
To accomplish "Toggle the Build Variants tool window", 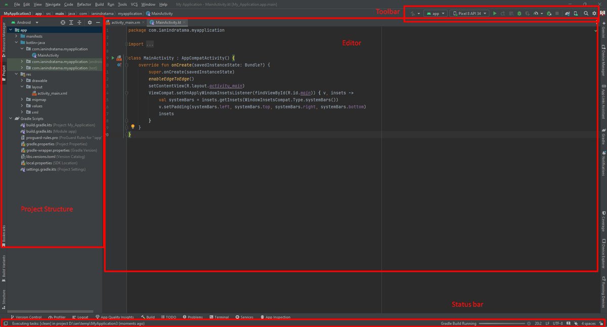I will point(4,268).
